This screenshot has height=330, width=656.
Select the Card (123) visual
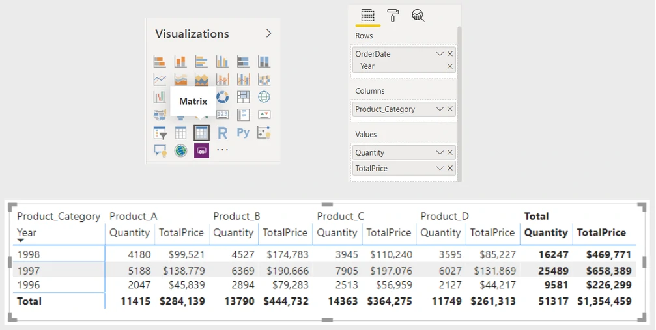coord(222,115)
